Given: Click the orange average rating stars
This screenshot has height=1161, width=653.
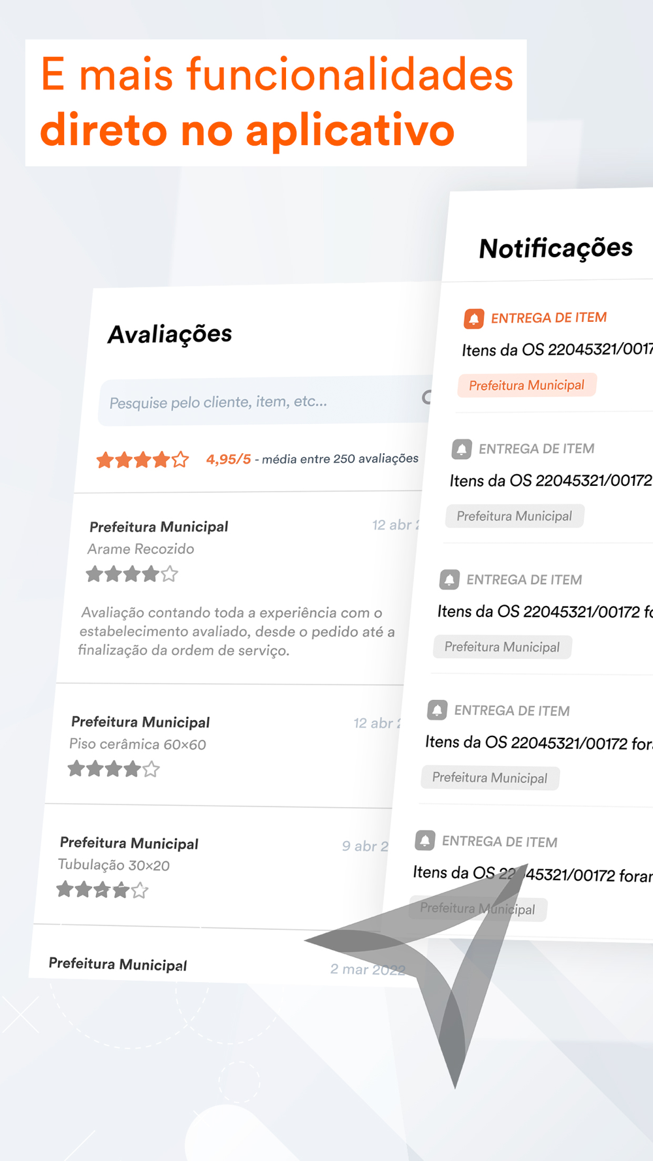Looking at the screenshot, I should pos(142,460).
